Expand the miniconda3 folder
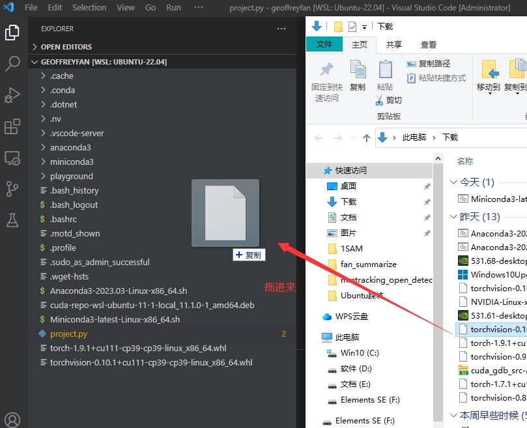Screen dimensions: 527x428 [72, 162]
